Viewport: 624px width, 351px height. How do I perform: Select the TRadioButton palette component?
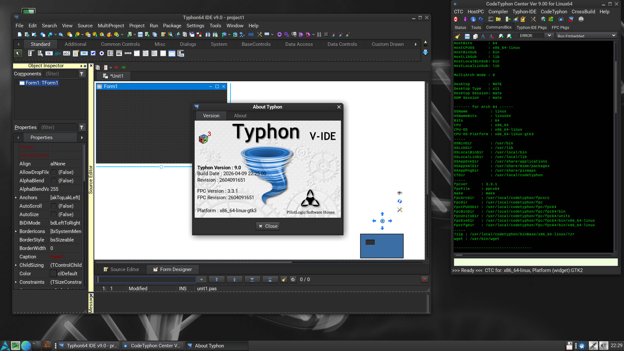[102, 53]
